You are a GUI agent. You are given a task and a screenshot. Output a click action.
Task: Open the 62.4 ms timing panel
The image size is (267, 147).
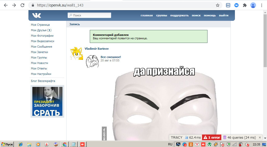[193, 137]
